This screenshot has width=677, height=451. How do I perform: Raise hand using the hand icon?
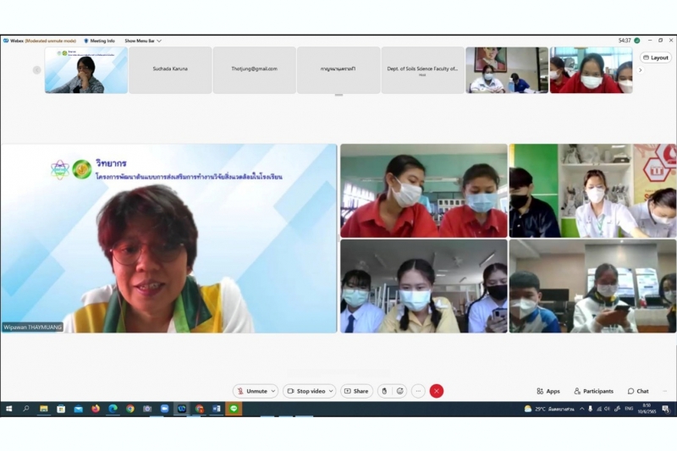point(384,391)
